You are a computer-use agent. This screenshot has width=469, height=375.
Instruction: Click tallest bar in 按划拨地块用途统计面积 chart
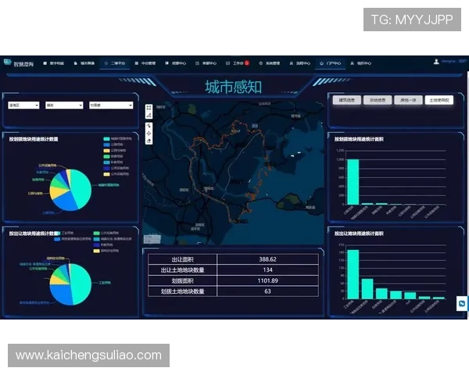(353, 181)
